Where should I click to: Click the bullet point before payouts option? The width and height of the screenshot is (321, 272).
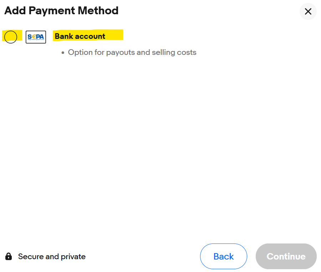click(x=63, y=53)
